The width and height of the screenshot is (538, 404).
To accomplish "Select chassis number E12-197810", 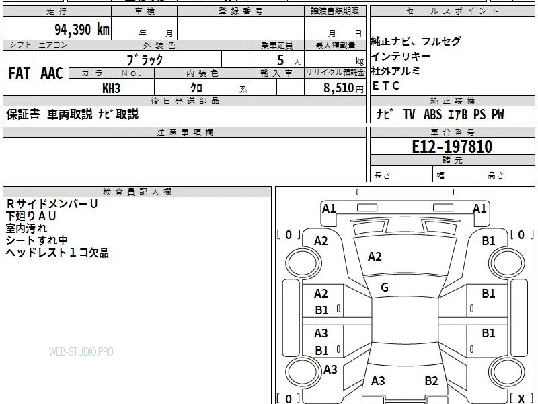I will click(452, 147).
